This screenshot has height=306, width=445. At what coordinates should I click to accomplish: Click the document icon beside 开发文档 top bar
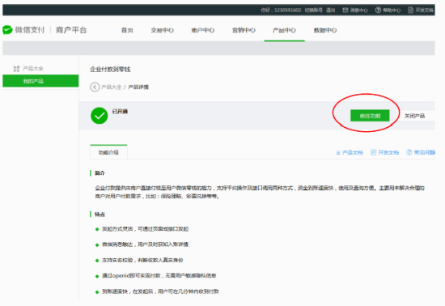pyautogui.click(x=410, y=11)
